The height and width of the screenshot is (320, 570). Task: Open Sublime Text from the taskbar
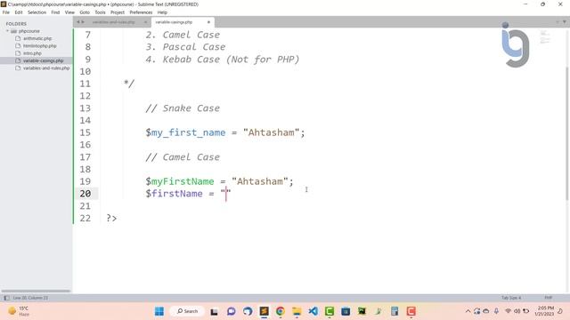click(x=265, y=311)
